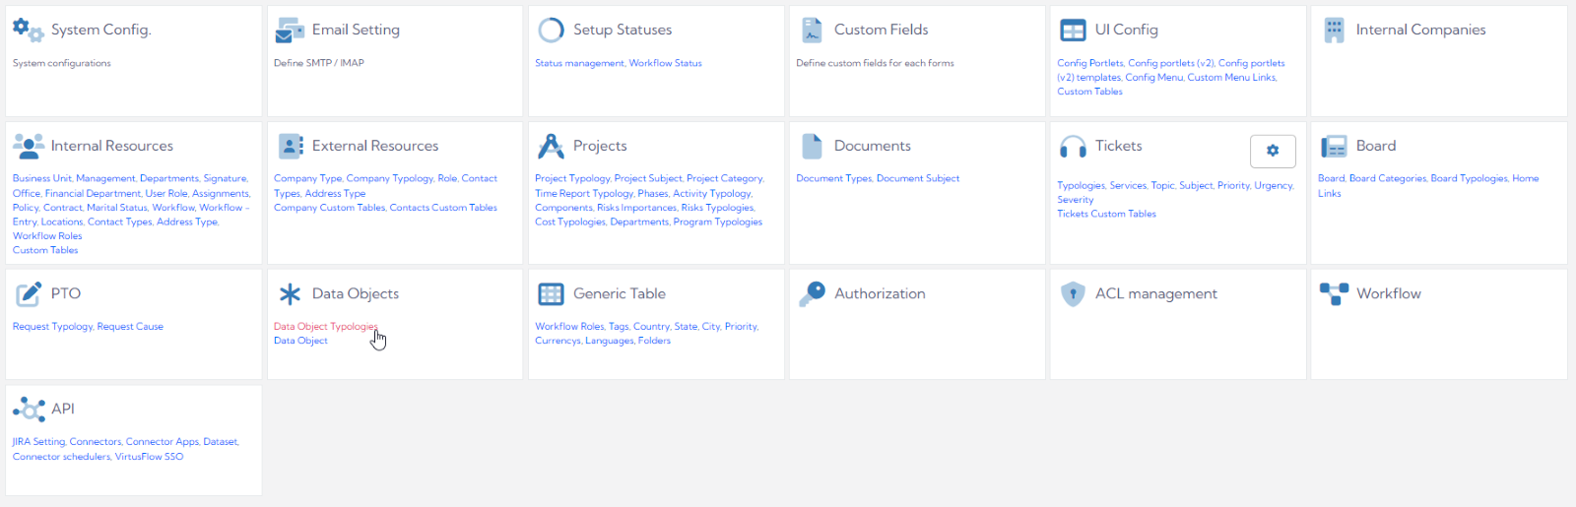Open the Internal Resources people icon
This screenshot has width=1576, height=507.
click(x=29, y=146)
